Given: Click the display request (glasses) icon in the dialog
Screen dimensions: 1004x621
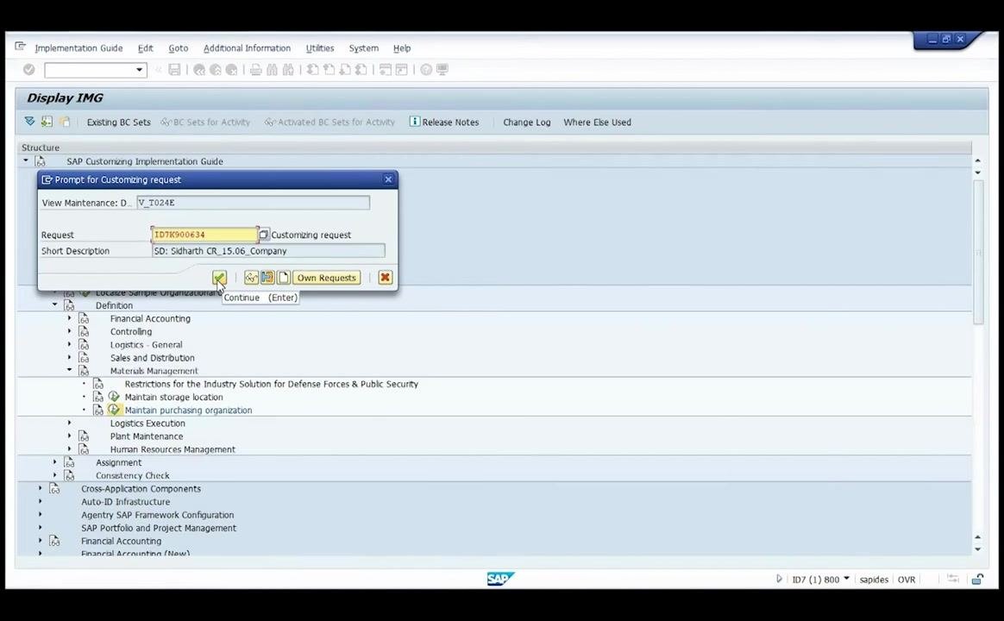Looking at the screenshot, I should coord(251,277).
